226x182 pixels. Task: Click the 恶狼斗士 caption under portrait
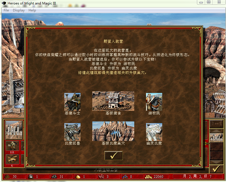72,113
